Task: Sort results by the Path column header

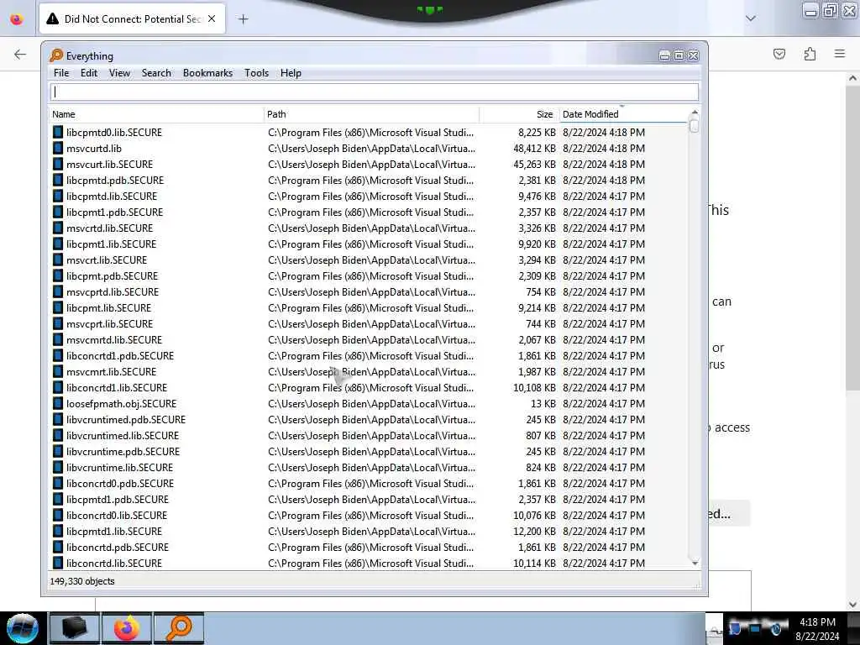Action: point(371,114)
